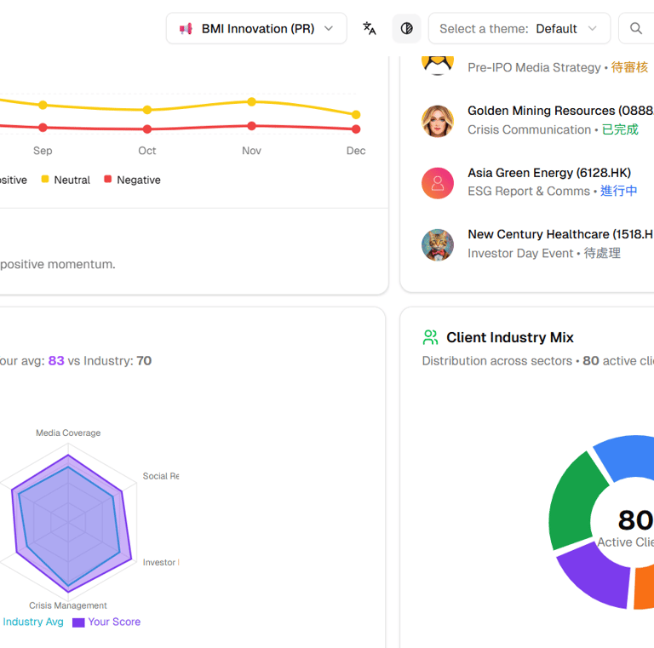Click the Client Industry Mix people icon
The width and height of the screenshot is (654, 648).
(x=430, y=337)
